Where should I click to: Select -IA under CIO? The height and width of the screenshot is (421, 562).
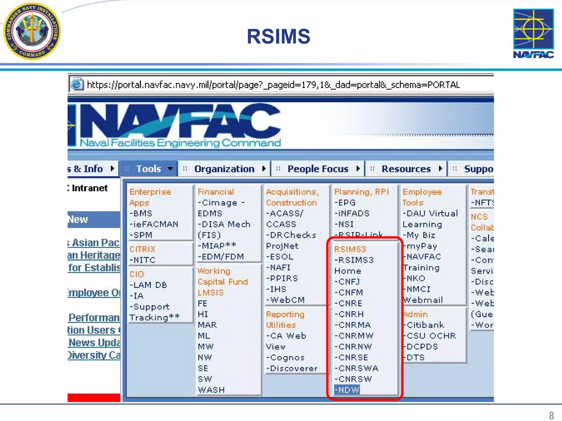click(x=136, y=296)
